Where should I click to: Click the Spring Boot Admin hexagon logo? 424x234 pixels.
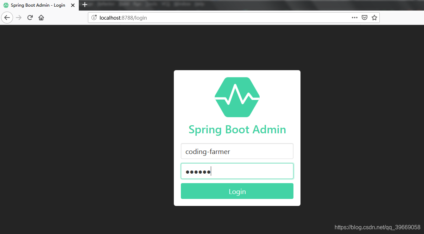pos(237,97)
